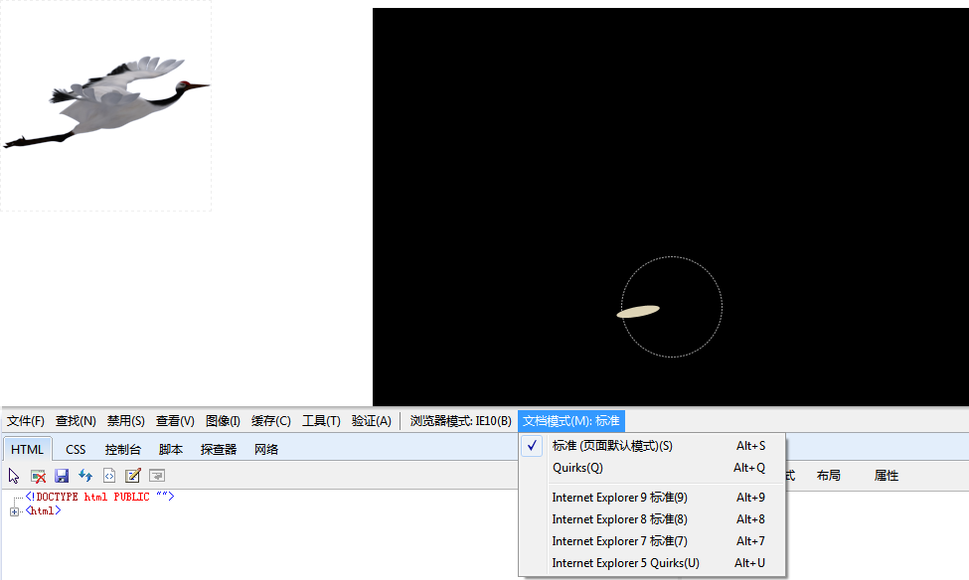The image size is (969, 580).
Task: Choose Internet Explorer 9 标准(9) mode
Action: (653, 498)
